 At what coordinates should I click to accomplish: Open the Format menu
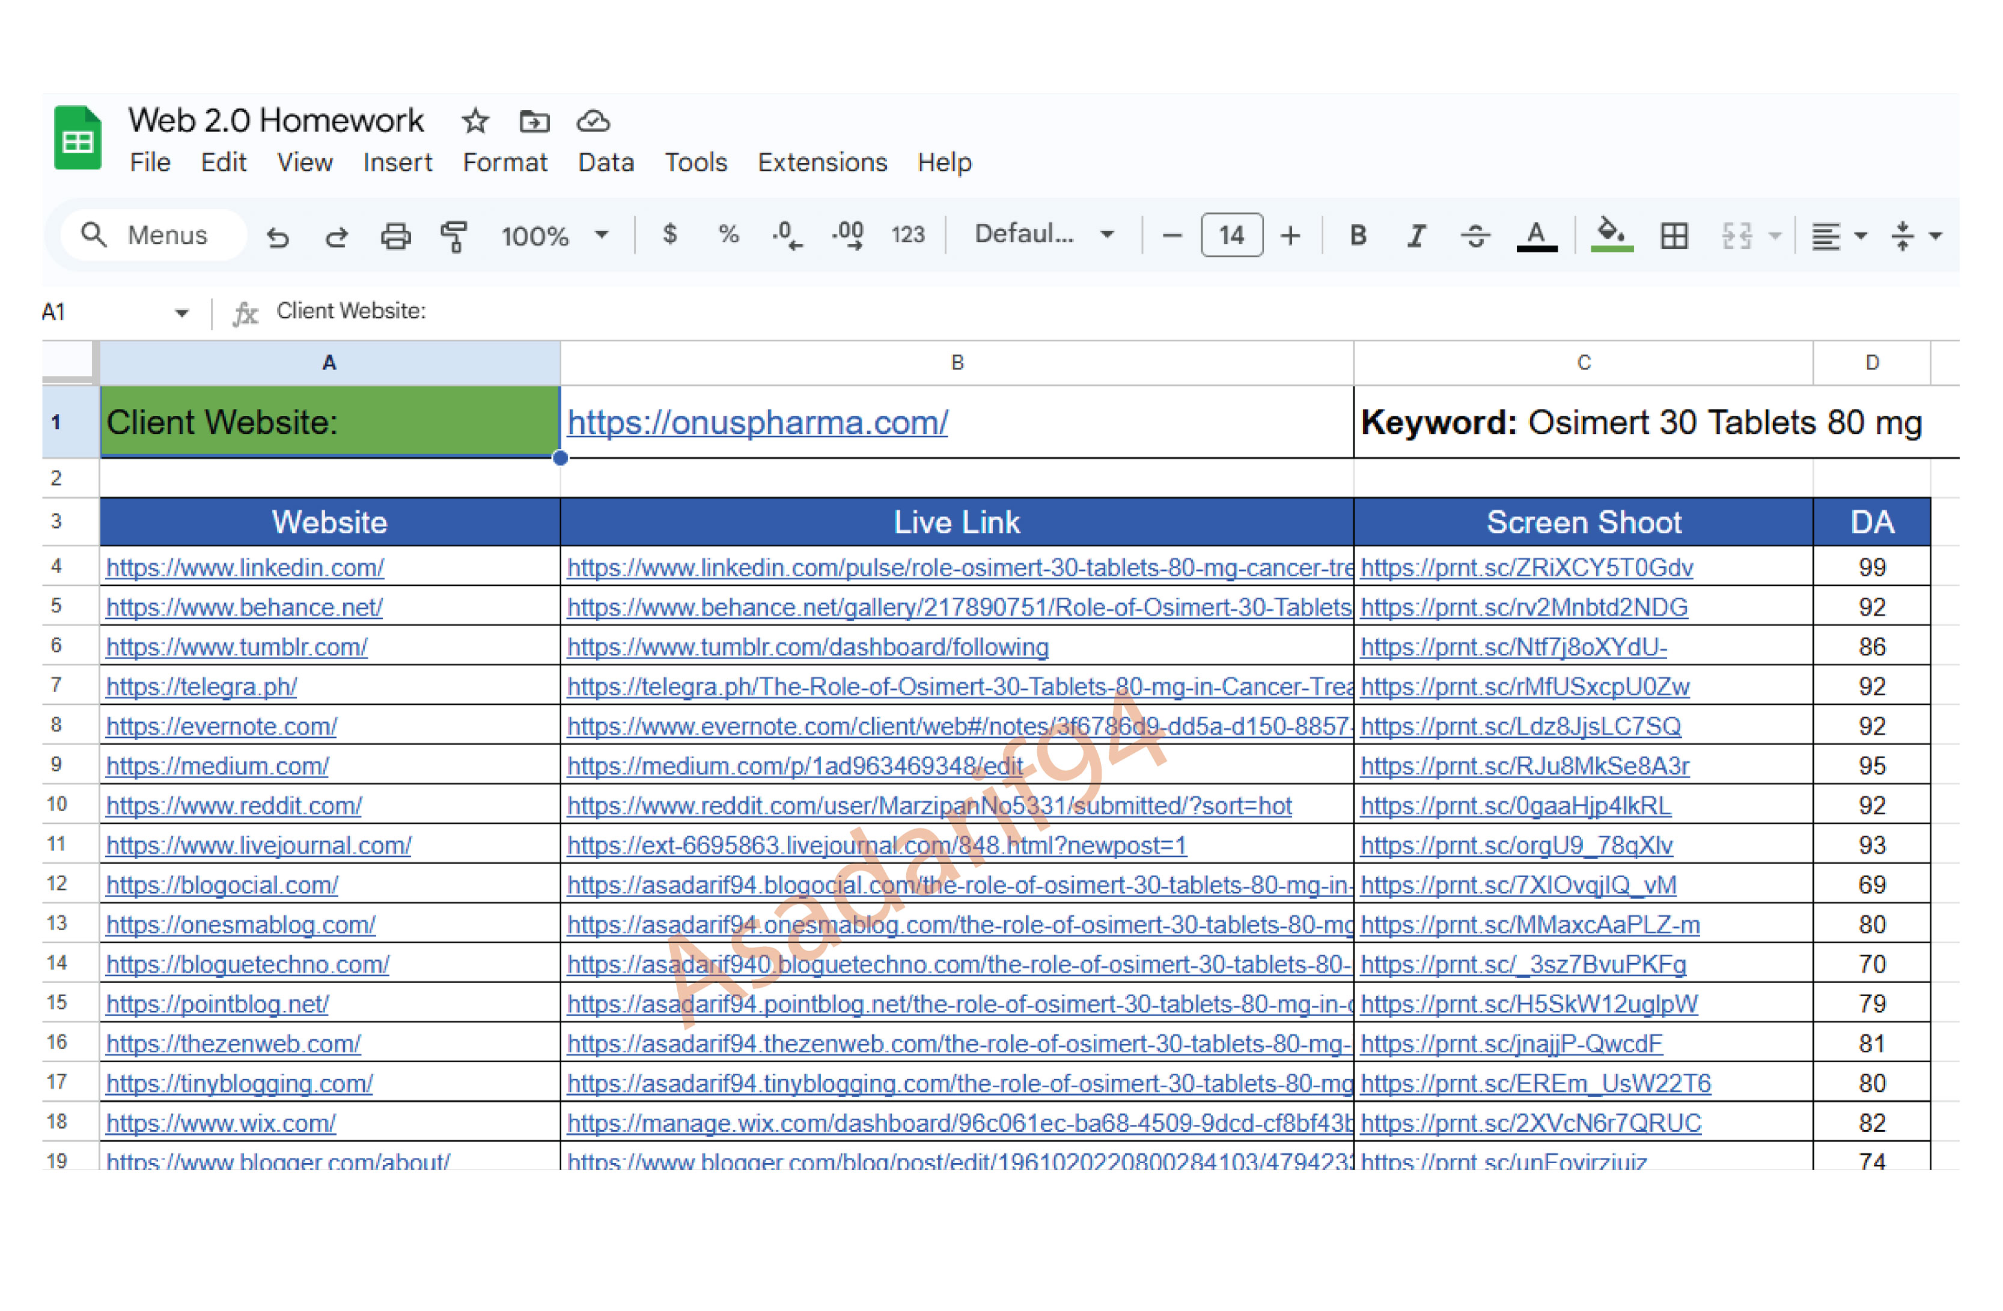[x=505, y=162]
